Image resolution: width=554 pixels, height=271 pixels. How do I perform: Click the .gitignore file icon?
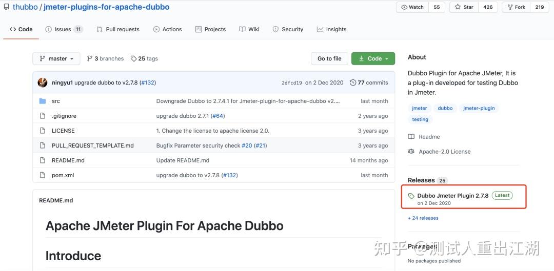coord(43,116)
